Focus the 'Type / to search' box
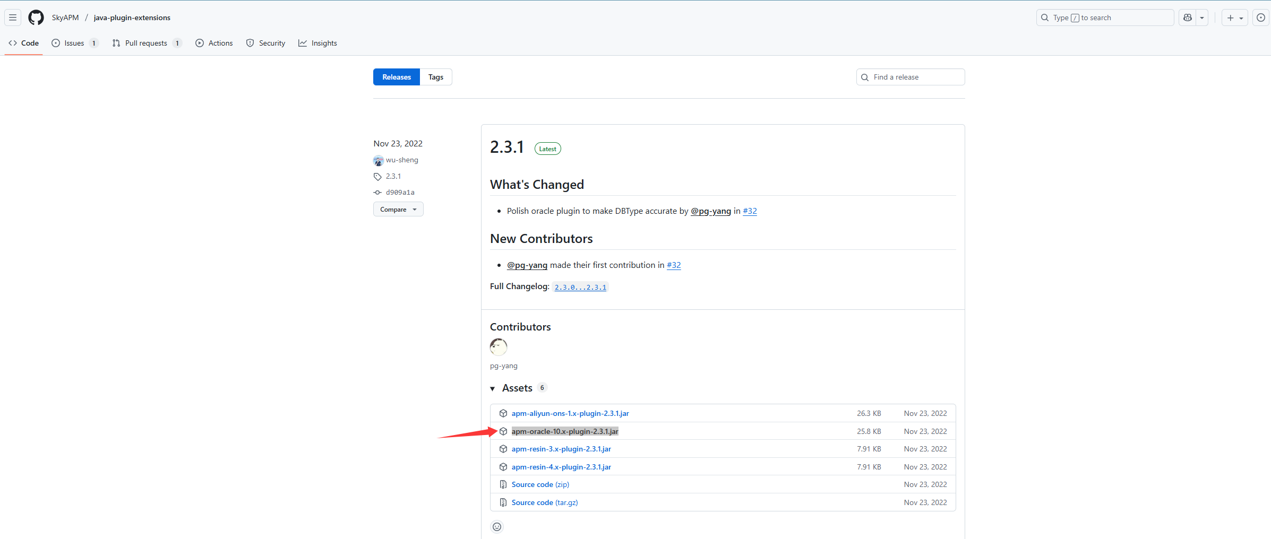 pos(1105,18)
